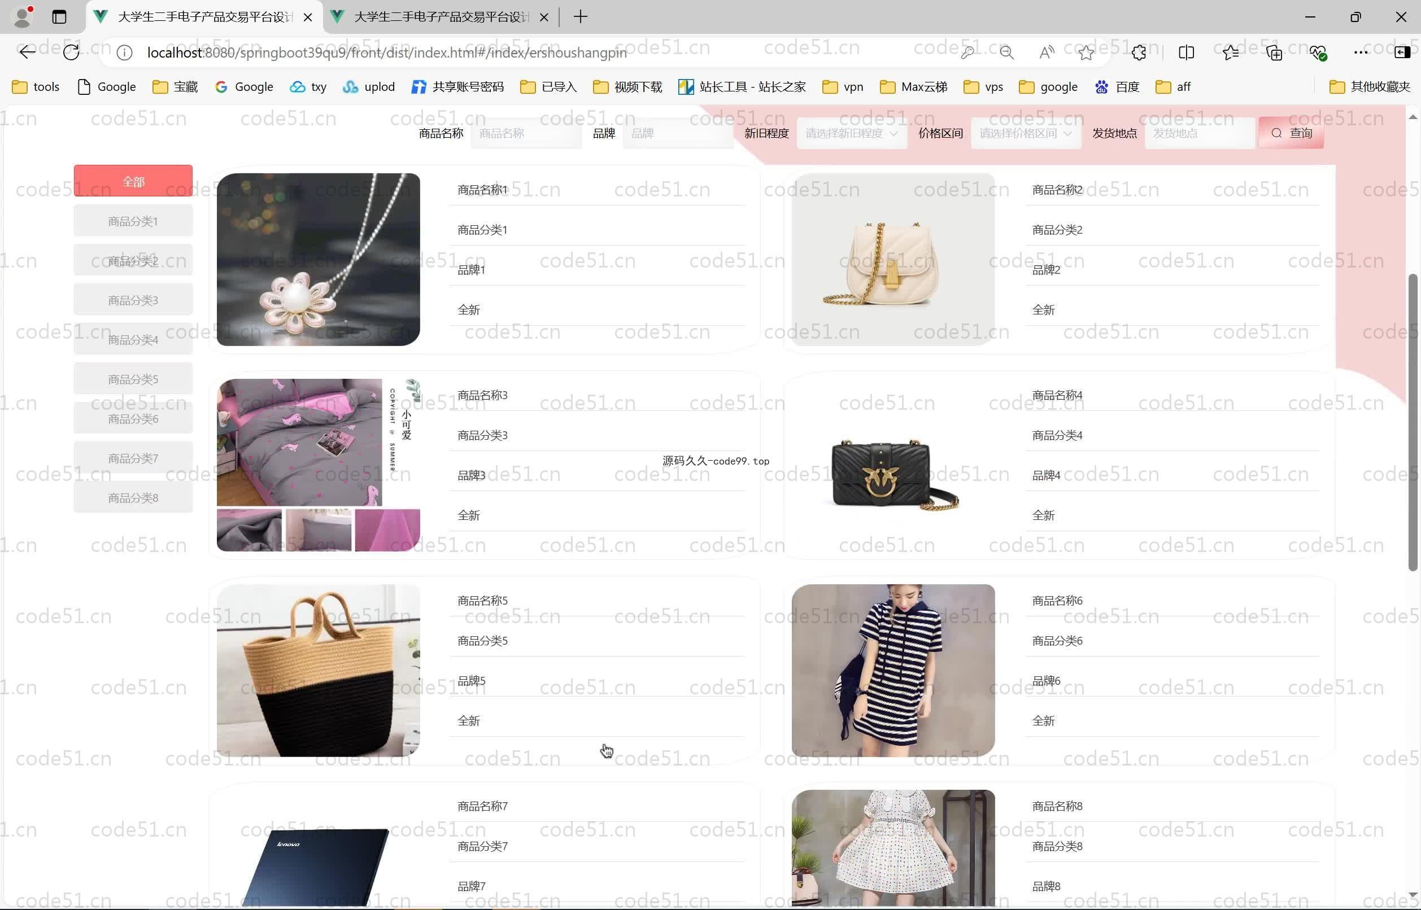This screenshot has width=1421, height=910.
Task: Open a new tab with plus icon
Action: click(581, 16)
